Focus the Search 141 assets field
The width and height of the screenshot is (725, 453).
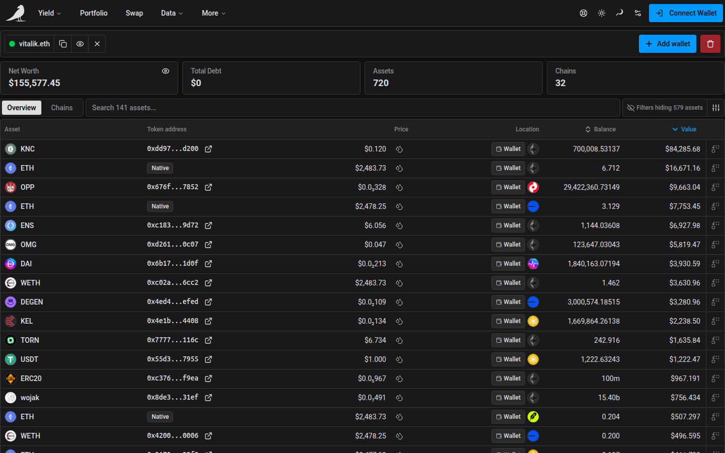coord(352,108)
